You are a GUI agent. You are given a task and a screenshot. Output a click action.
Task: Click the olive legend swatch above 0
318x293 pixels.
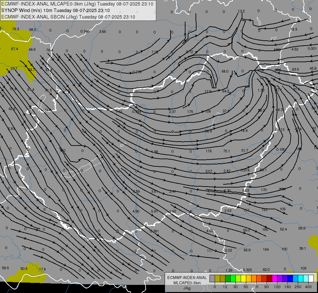(x=217, y=279)
